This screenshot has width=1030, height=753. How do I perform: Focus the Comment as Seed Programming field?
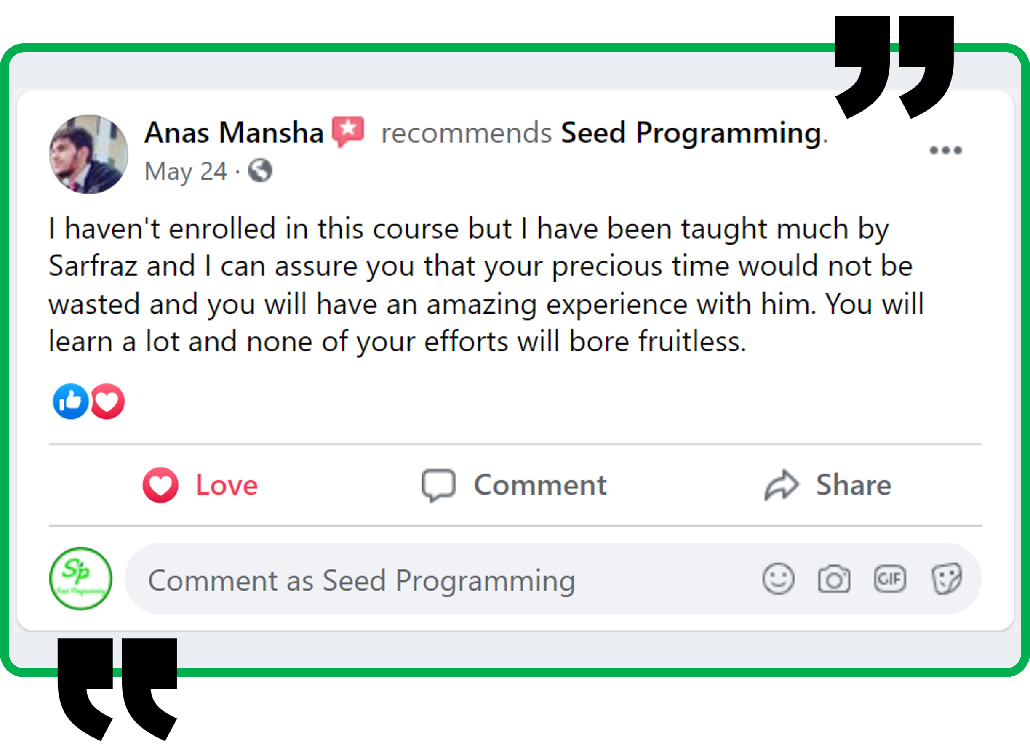pyautogui.click(x=411, y=580)
